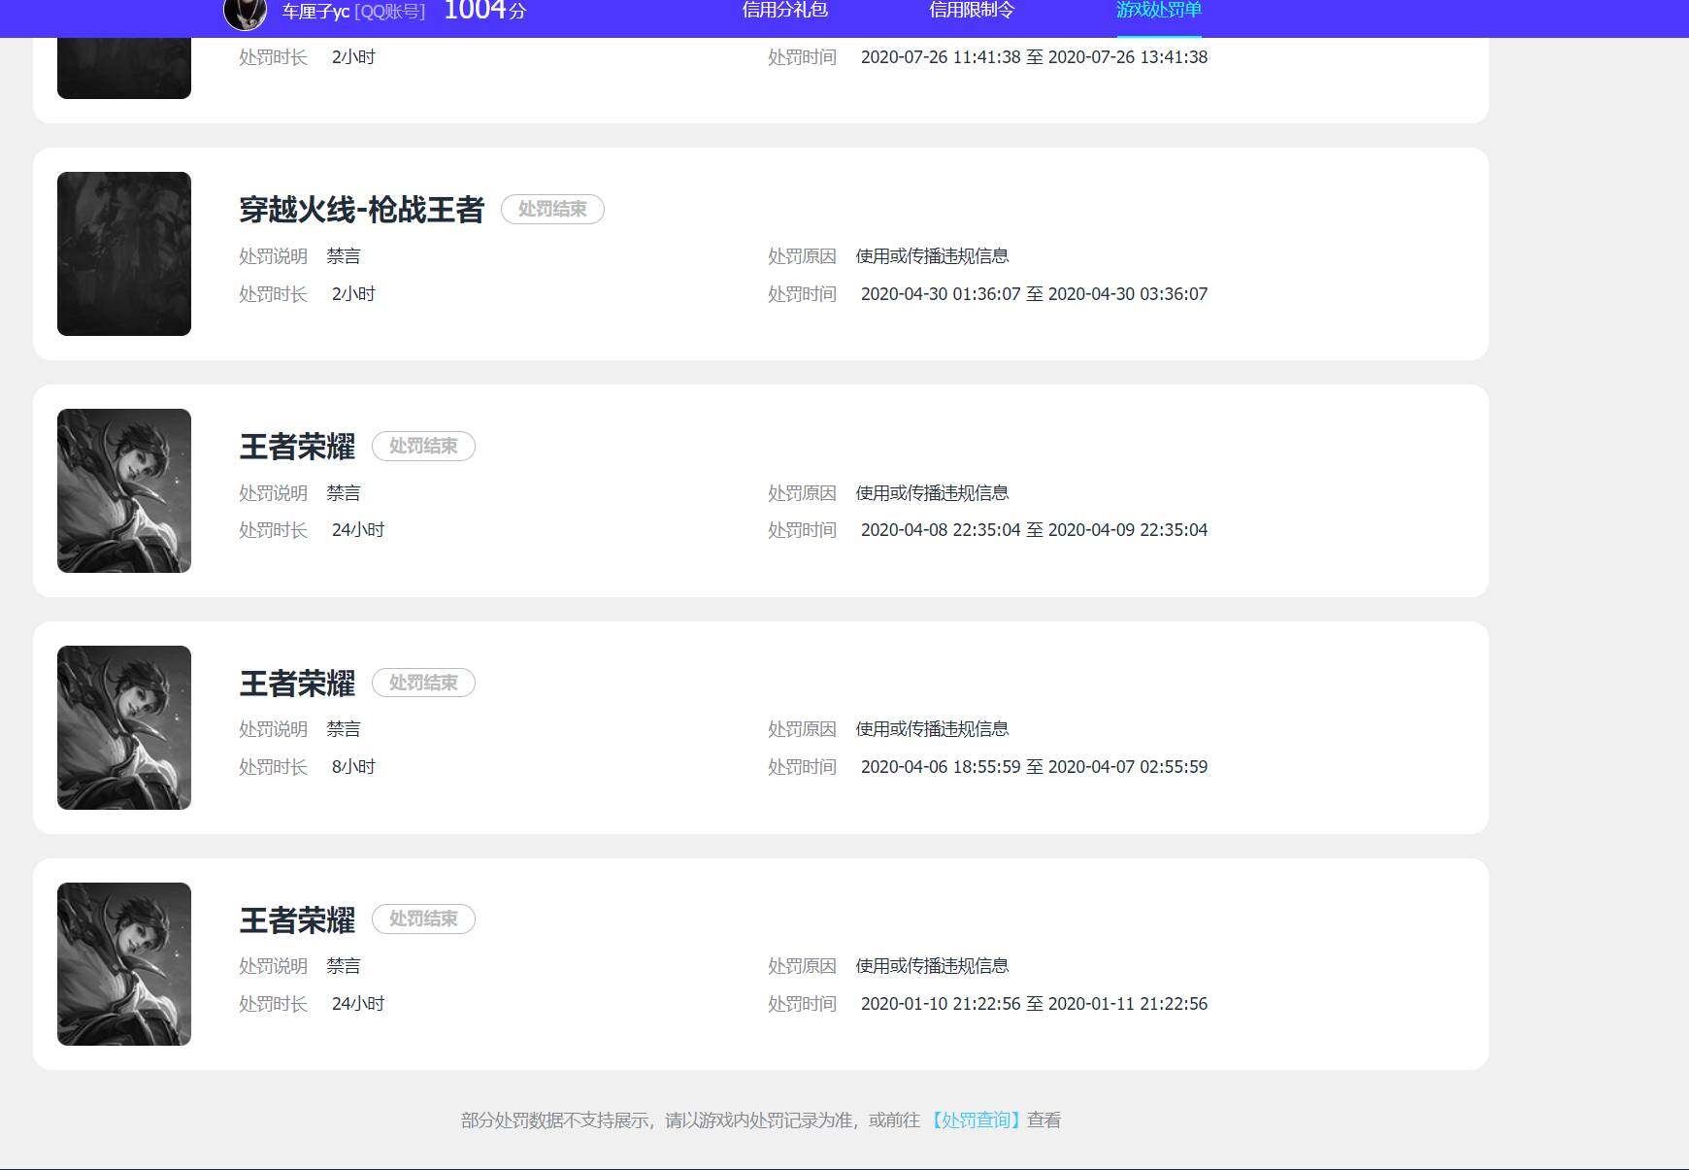
Task: Click the time range 2020-07-26 11:41:38 至 13:41:38
Action: coord(1034,57)
